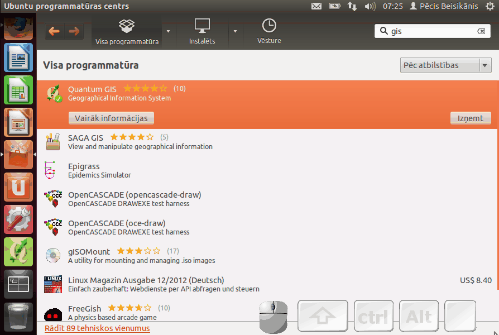The width and height of the screenshot is (499, 335).
Task: Go forward with the right arrow button
Action: (74, 31)
